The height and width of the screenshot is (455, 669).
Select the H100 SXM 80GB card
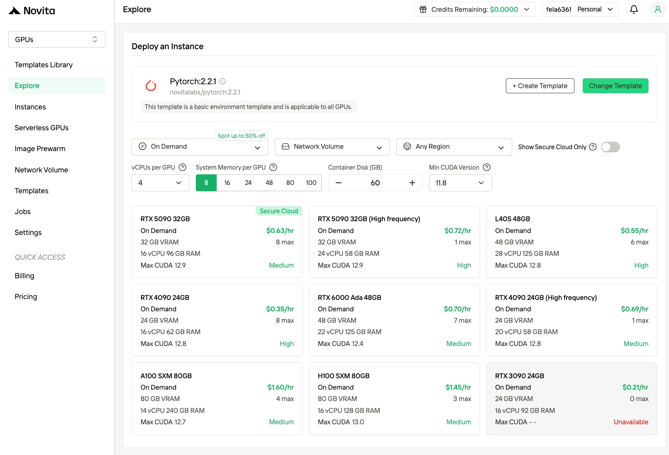pyautogui.click(x=394, y=399)
